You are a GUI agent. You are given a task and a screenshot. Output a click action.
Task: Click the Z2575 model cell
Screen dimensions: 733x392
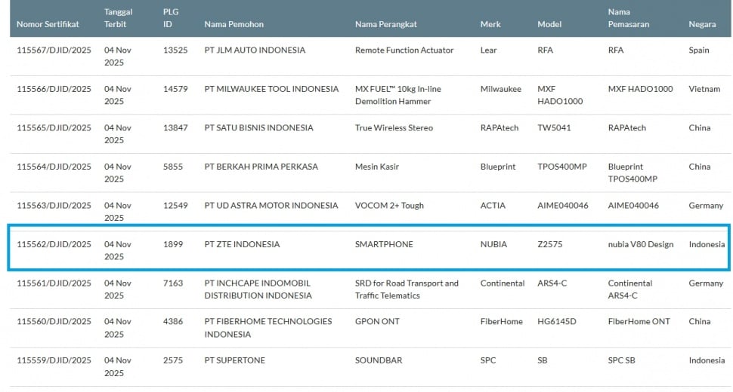coord(549,244)
